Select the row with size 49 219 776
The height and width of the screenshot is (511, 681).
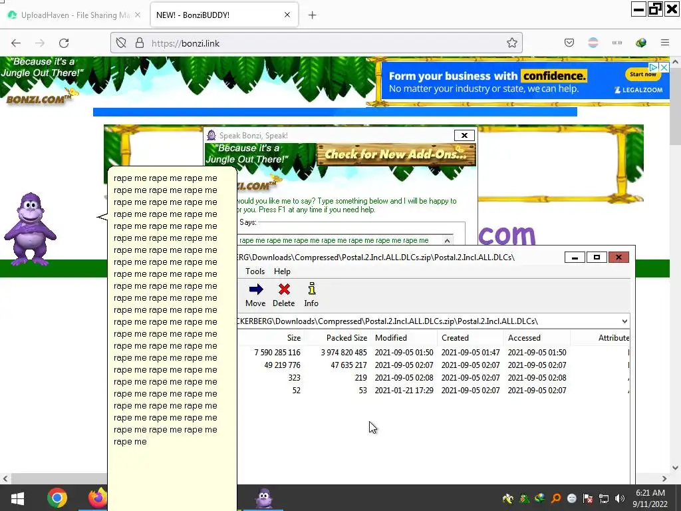click(434, 365)
